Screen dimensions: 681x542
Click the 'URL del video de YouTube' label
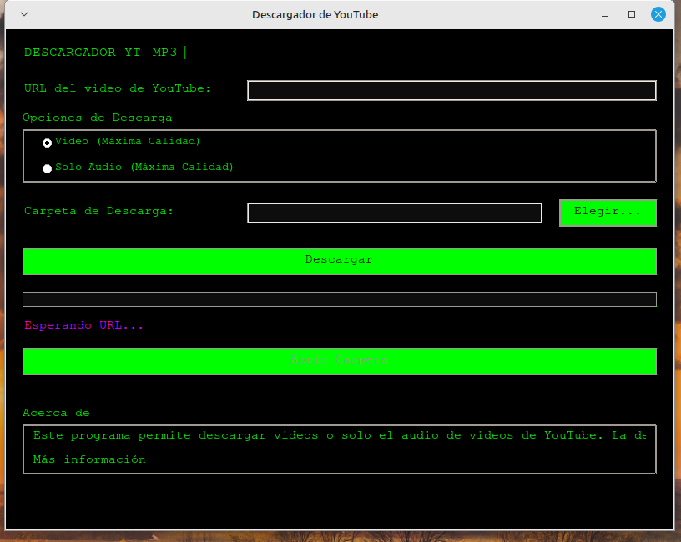[118, 88]
